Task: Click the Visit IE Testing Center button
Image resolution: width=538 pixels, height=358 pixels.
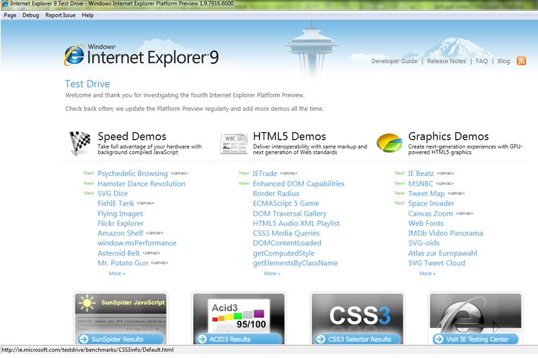Action: coord(475,339)
